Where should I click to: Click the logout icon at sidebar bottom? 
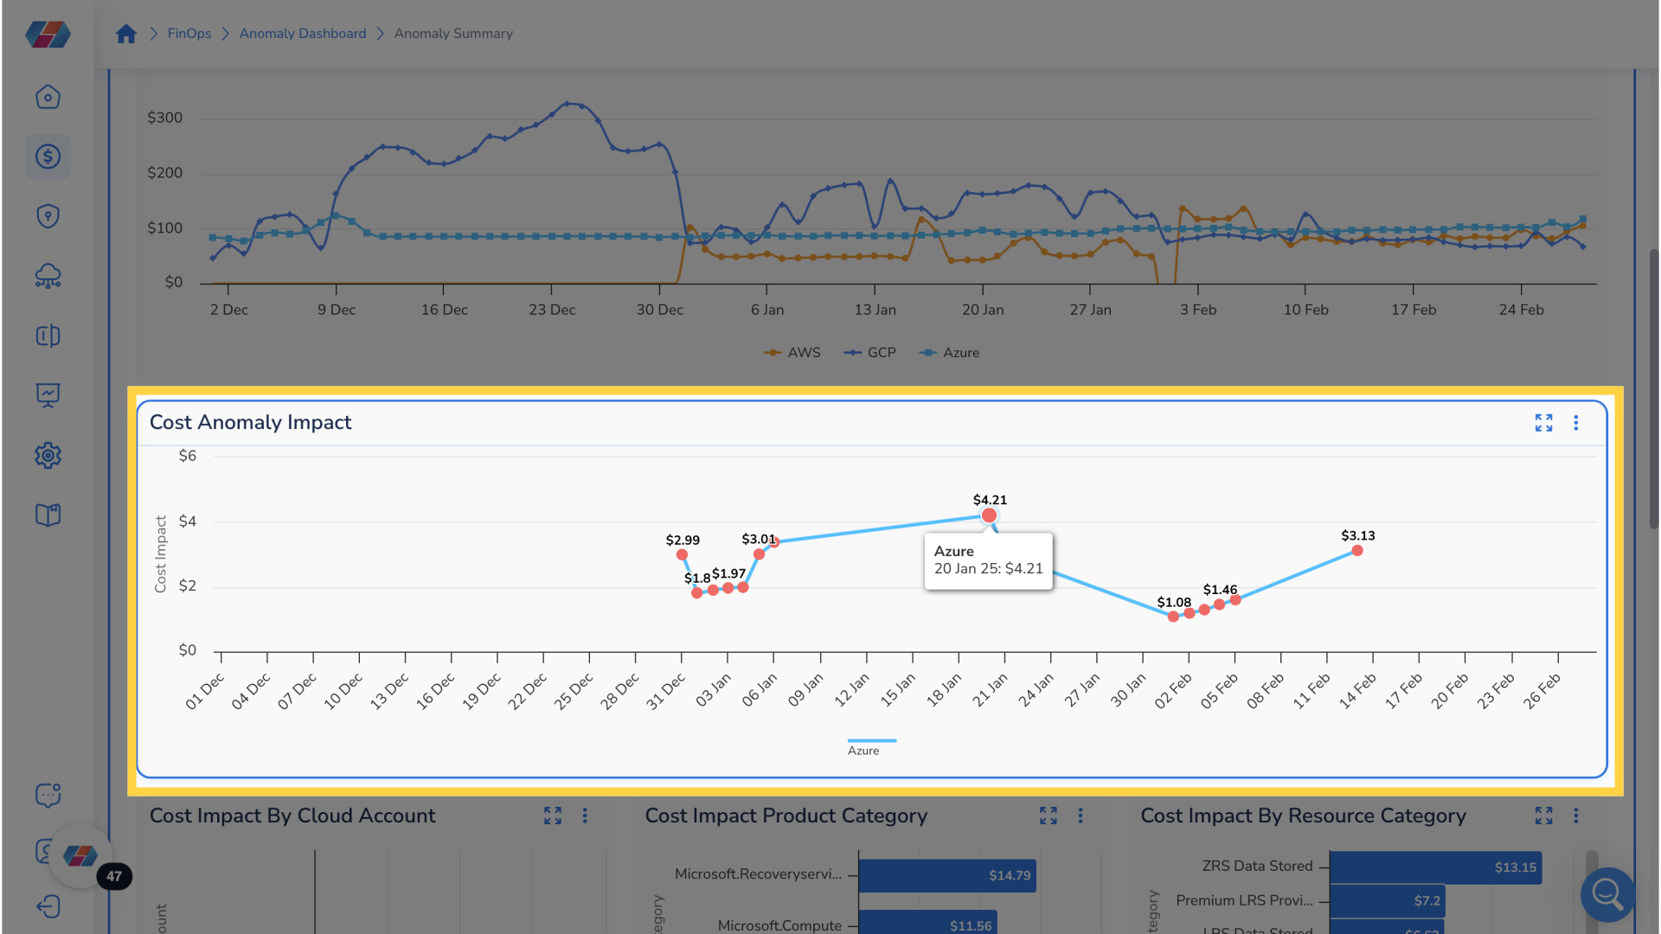(48, 906)
